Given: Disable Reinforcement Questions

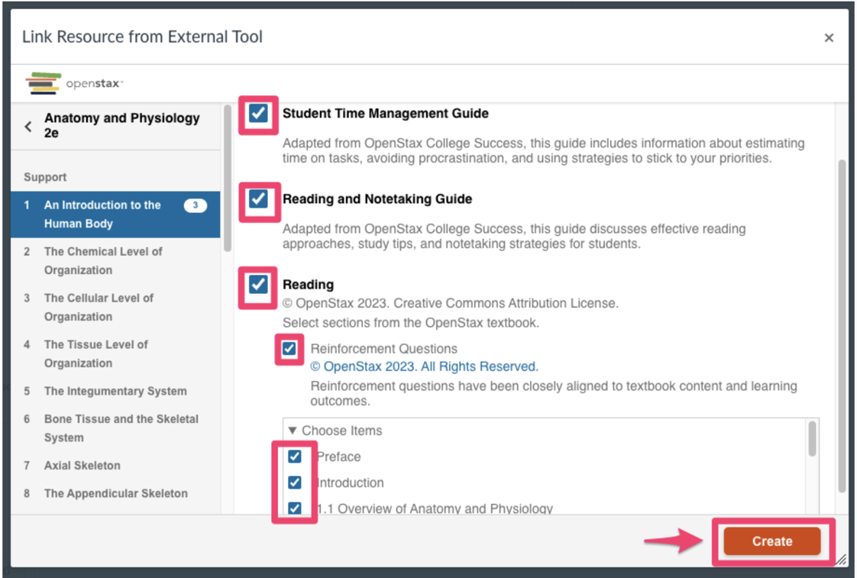Looking at the screenshot, I should click(289, 349).
